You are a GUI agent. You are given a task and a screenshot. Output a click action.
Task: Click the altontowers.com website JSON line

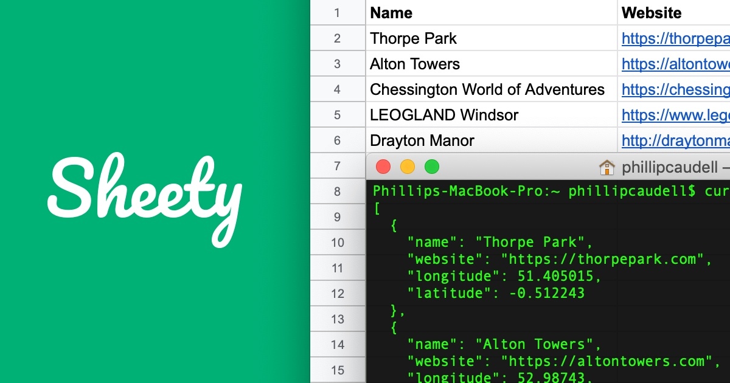click(564, 361)
